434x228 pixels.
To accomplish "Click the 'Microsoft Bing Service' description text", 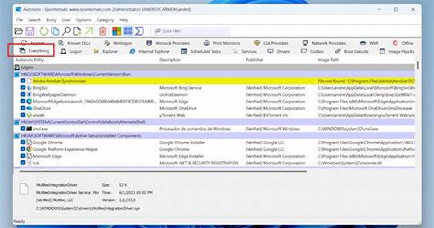I will pyautogui.click(x=180, y=88).
